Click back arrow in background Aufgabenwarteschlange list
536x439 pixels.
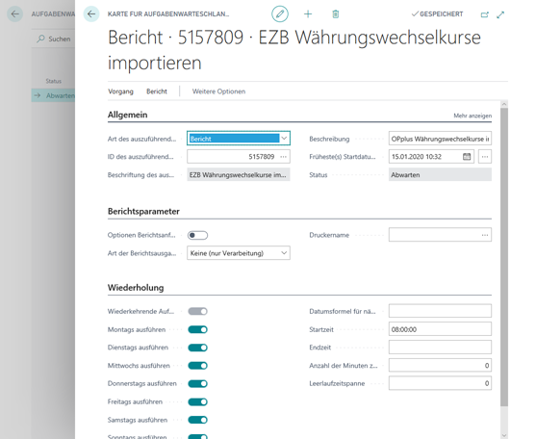pyautogui.click(x=15, y=14)
